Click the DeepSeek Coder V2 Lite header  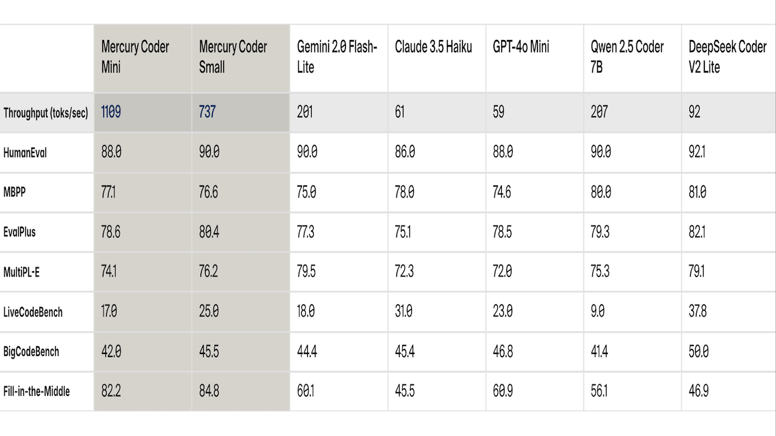pyautogui.click(x=727, y=57)
